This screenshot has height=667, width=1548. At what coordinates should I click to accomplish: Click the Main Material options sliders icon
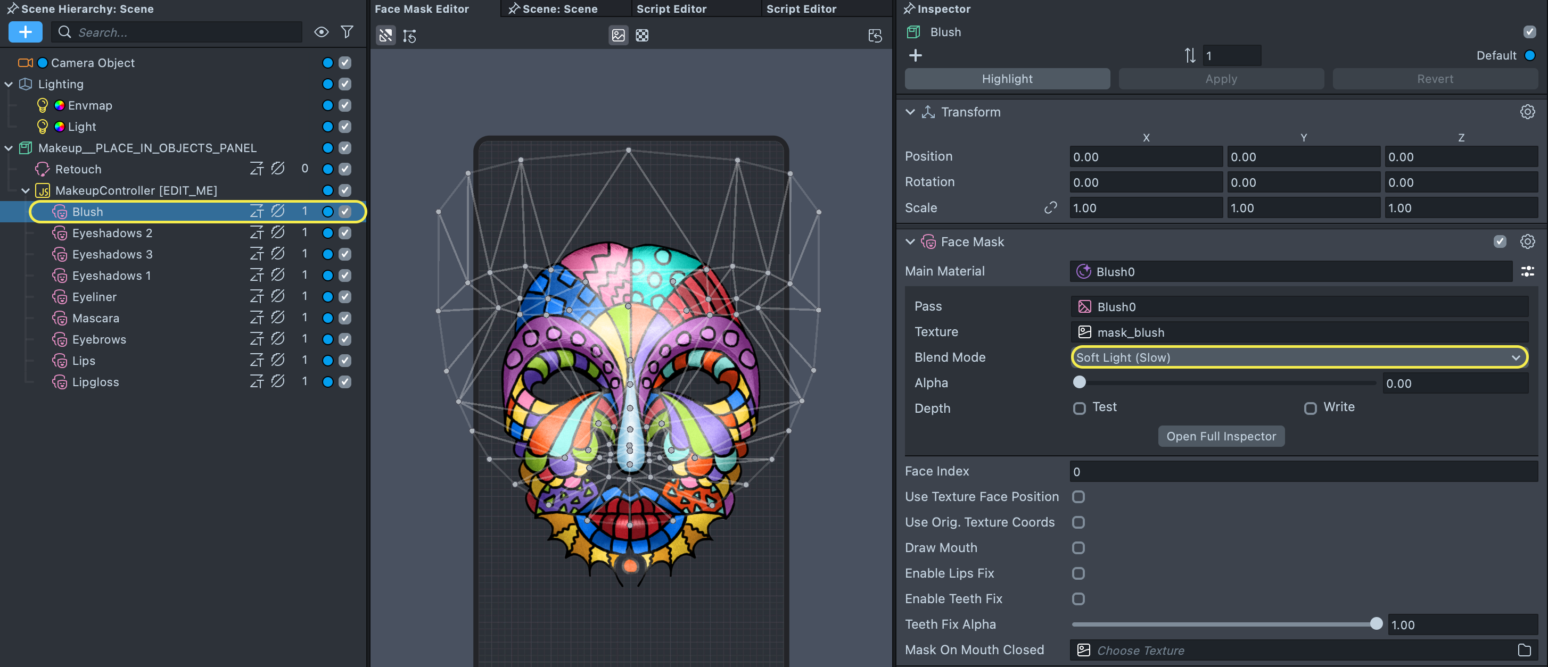point(1527,271)
